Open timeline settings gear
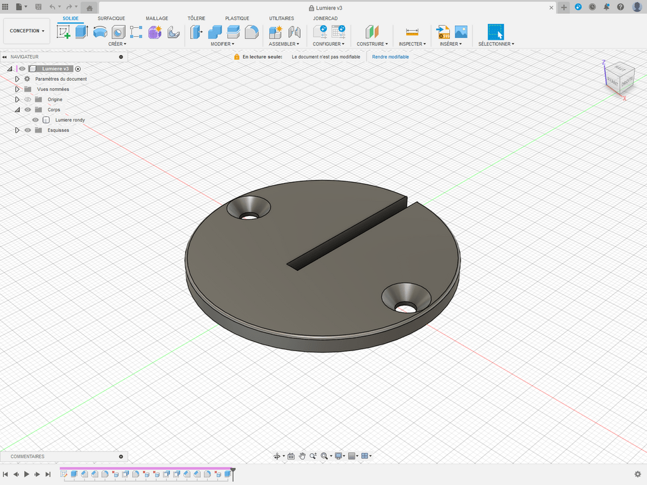This screenshot has height=485, width=647. click(x=638, y=474)
